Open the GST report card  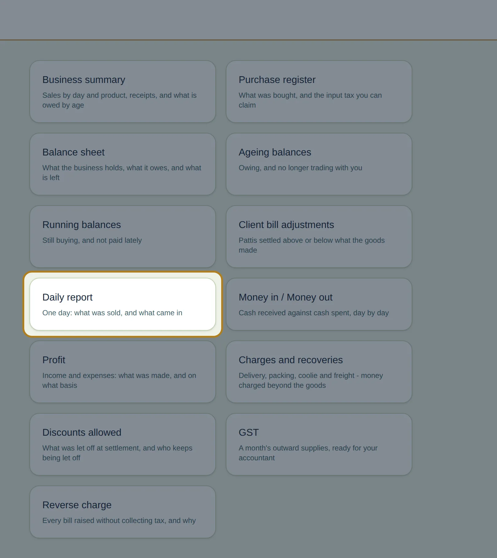point(319,444)
